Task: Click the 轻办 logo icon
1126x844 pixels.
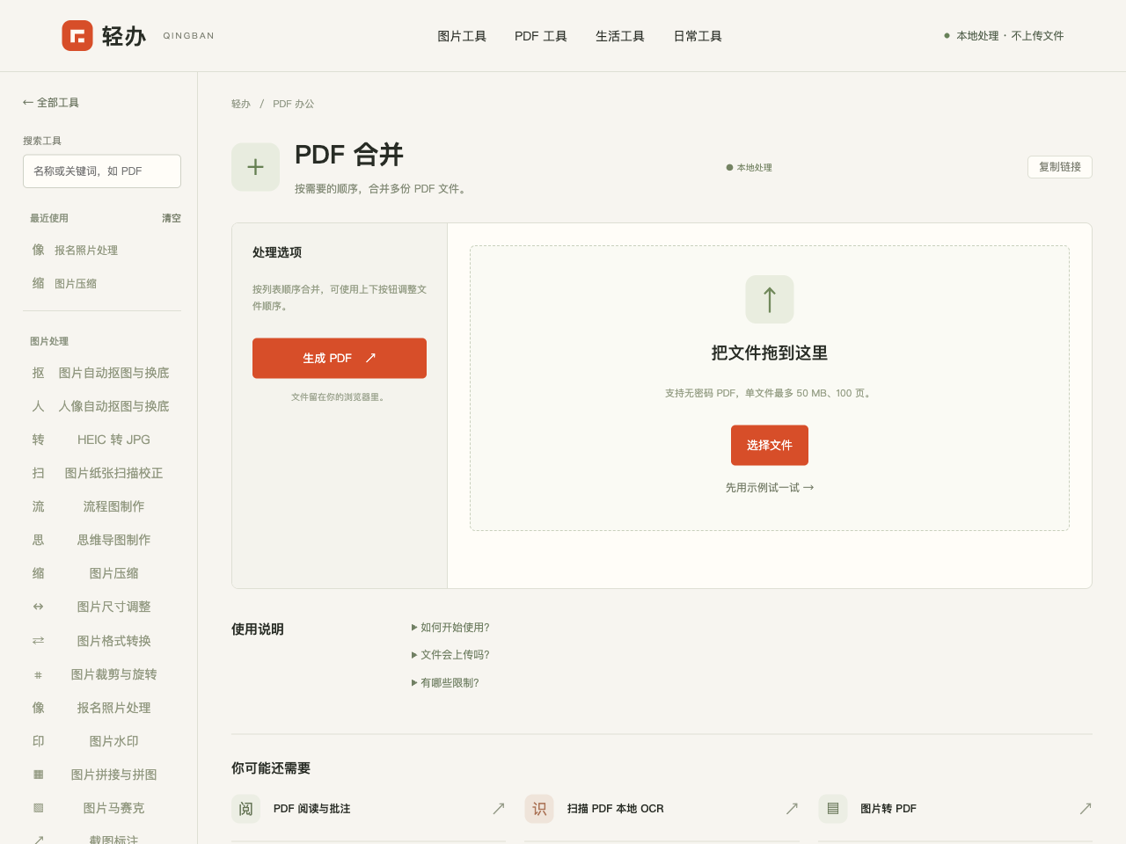Action: (x=77, y=36)
